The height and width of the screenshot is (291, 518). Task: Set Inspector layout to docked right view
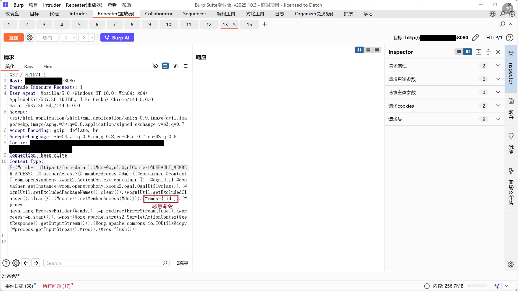pyautogui.click(x=468, y=52)
